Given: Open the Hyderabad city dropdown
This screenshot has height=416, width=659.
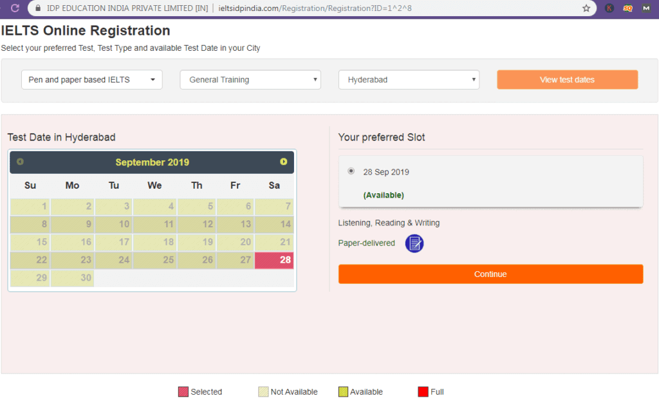Looking at the screenshot, I should (409, 79).
